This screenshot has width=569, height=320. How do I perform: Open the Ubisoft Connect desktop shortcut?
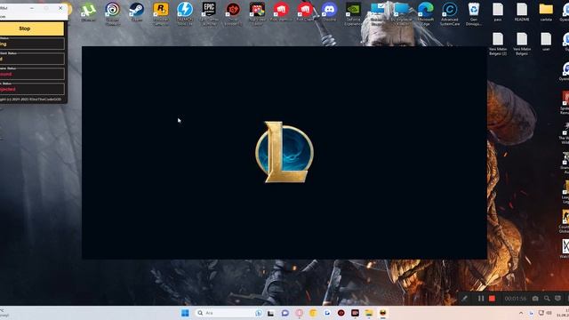113,13
